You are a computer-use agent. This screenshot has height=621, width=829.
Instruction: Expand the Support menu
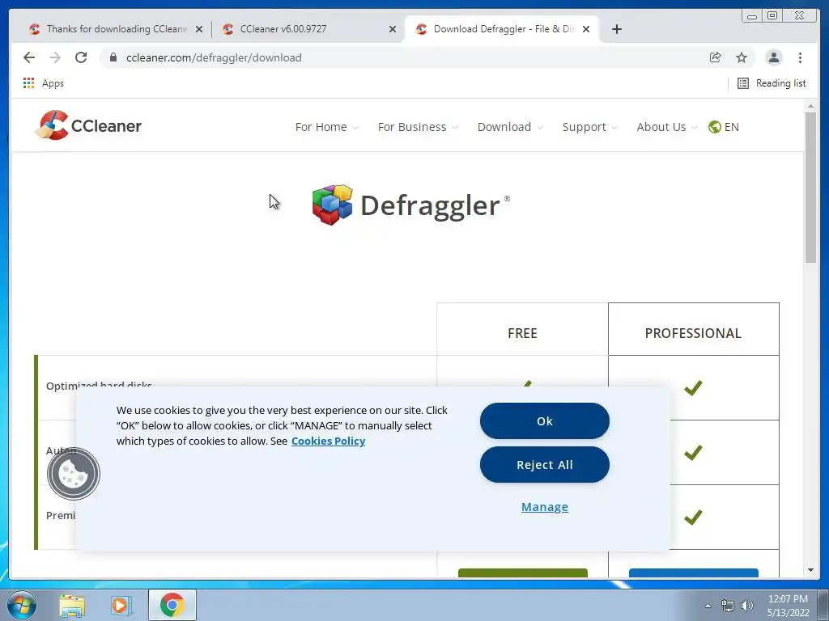[x=589, y=127]
